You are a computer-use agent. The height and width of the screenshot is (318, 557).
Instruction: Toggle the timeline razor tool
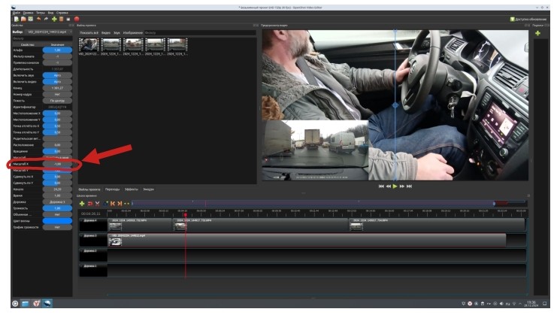pyautogui.click(x=98, y=203)
